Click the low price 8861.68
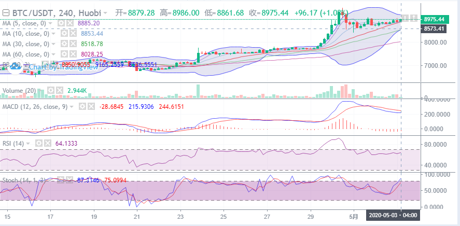Viewport: 460px width, 226px height. pyautogui.click(x=230, y=13)
